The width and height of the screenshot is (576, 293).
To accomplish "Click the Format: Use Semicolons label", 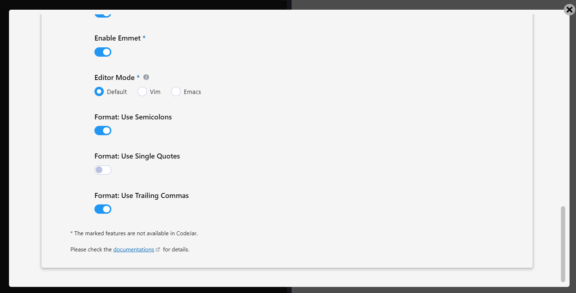I will click(x=133, y=117).
